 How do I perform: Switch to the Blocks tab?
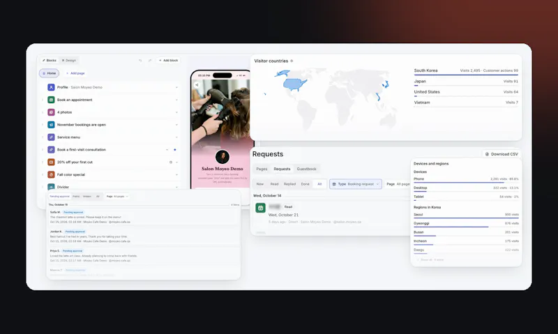(49, 61)
